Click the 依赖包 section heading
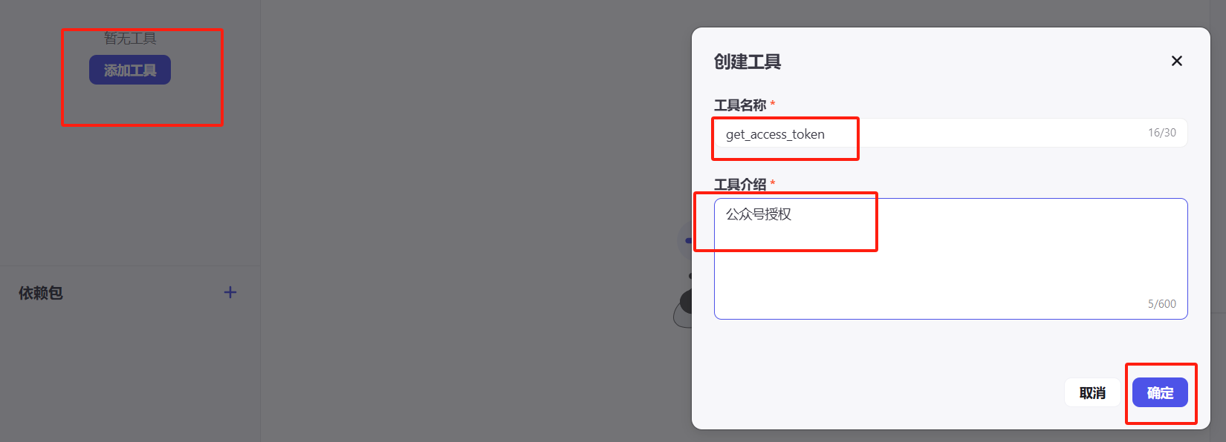Image resolution: width=1226 pixels, height=442 pixels. tap(41, 293)
